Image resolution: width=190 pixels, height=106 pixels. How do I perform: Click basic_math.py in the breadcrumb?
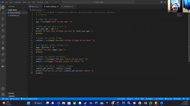[x=37, y=10]
